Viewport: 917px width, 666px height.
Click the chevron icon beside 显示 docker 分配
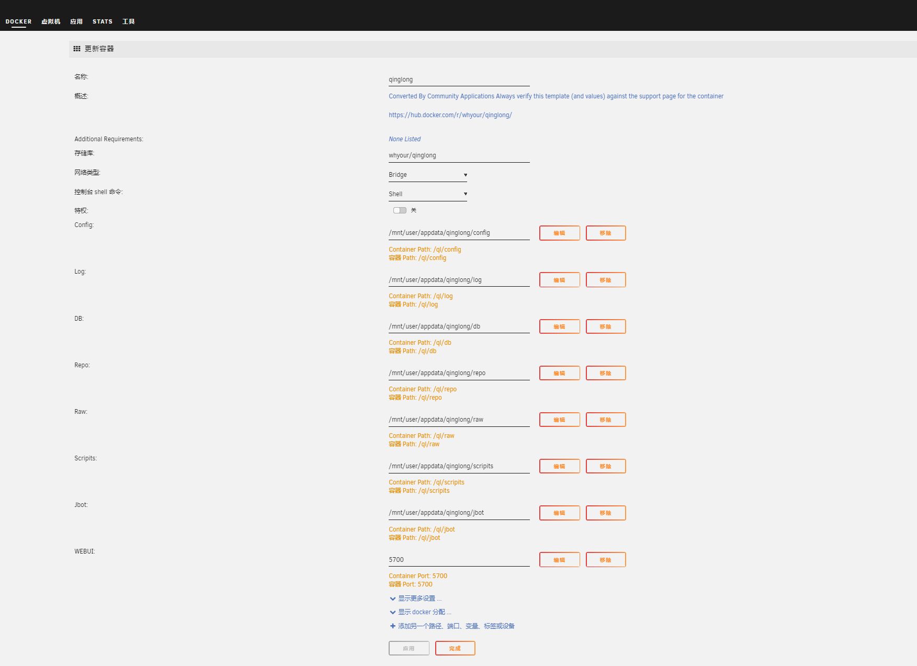pos(392,612)
